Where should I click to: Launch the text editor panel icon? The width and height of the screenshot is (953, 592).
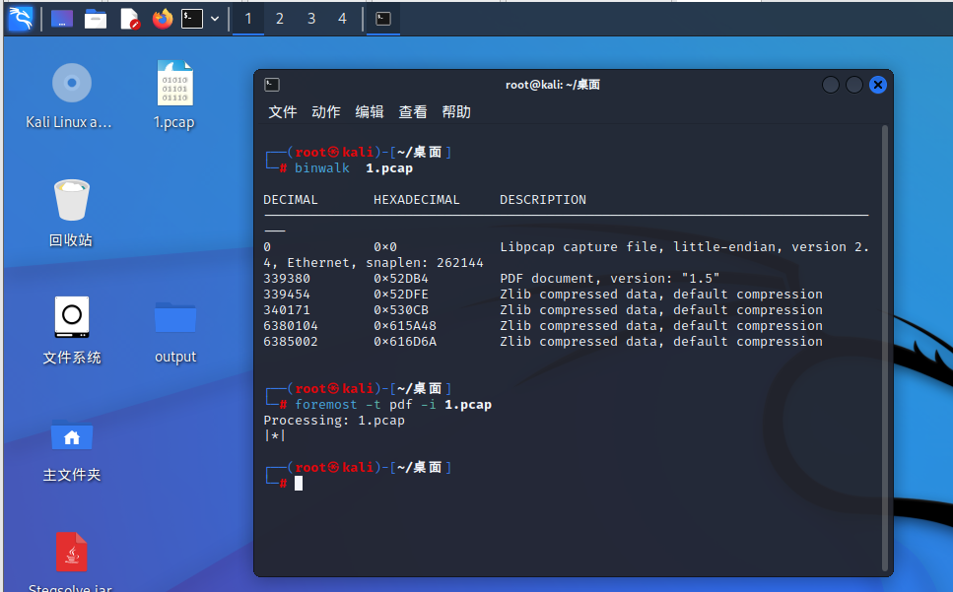click(x=129, y=19)
